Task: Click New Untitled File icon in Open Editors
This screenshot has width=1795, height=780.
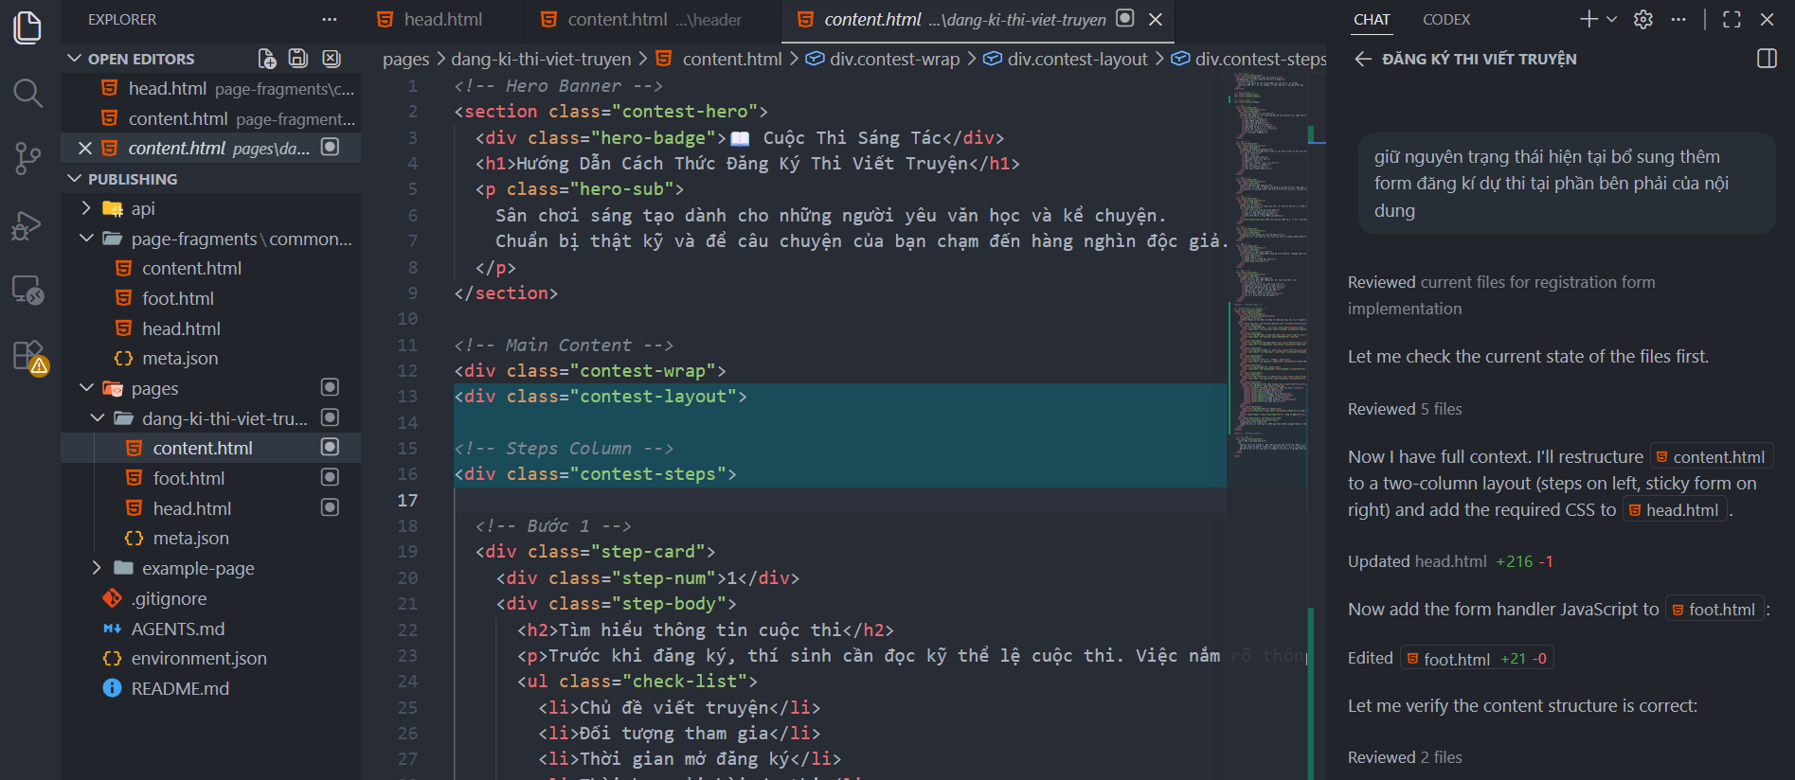Action: (x=267, y=59)
